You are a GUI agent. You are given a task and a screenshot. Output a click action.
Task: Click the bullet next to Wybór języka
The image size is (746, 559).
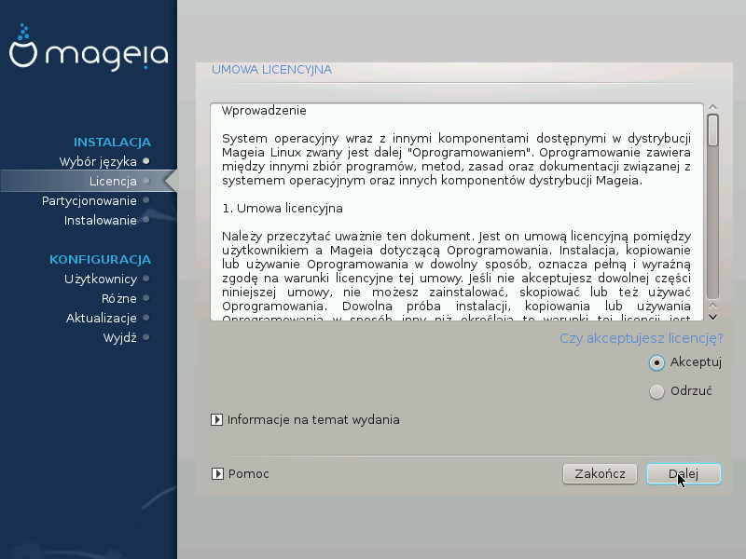point(146,161)
